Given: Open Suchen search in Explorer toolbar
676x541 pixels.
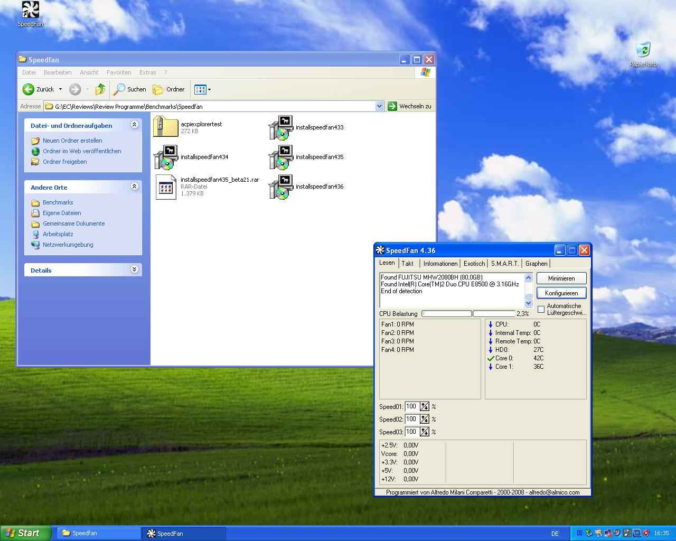Looking at the screenshot, I should (x=130, y=89).
